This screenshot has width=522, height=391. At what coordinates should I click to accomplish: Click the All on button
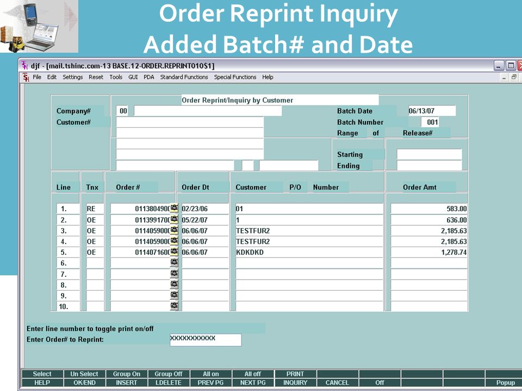click(211, 374)
